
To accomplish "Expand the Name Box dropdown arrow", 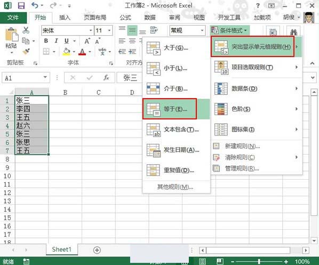I will click(45, 77).
